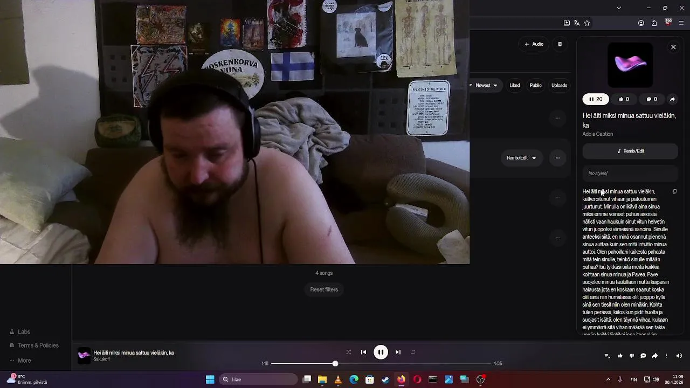Viewport: 690px width, 388px height.
Task: Open comments from player bar
Action: [643, 356]
